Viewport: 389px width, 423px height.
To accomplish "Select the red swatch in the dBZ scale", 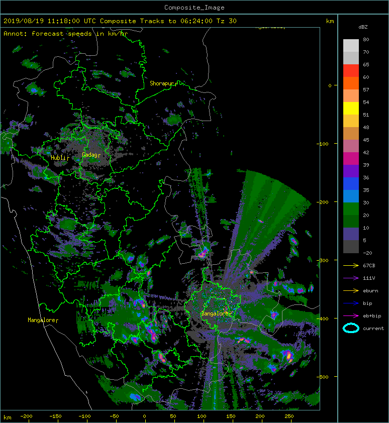I will click(x=351, y=71).
